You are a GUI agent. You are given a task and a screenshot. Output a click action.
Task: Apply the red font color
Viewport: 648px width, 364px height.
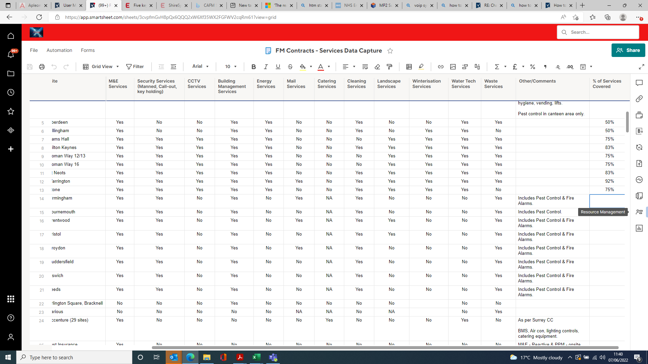pos(321,67)
